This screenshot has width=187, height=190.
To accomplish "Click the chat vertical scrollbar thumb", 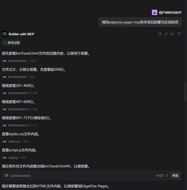I will point(185,92).
